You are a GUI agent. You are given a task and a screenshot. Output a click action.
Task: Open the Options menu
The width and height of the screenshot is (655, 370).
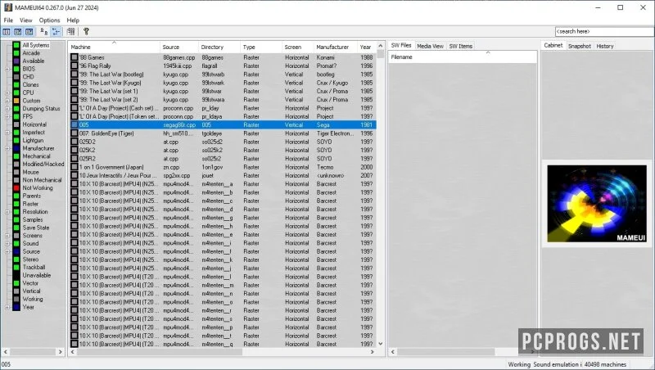[x=49, y=20]
